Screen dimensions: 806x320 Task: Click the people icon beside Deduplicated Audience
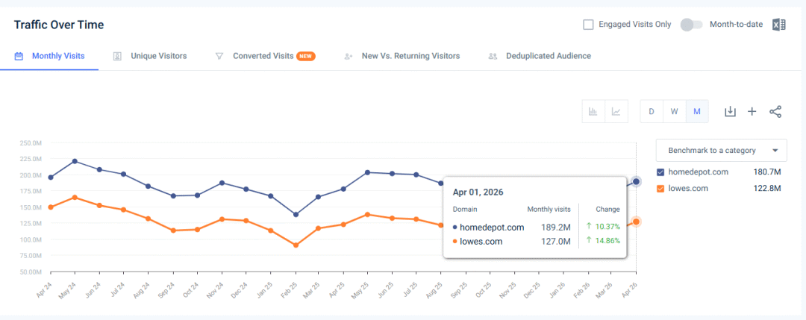click(x=493, y=56)
